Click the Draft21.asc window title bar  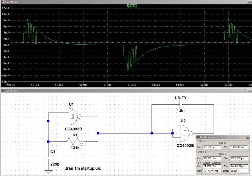(x=126, y=91)
